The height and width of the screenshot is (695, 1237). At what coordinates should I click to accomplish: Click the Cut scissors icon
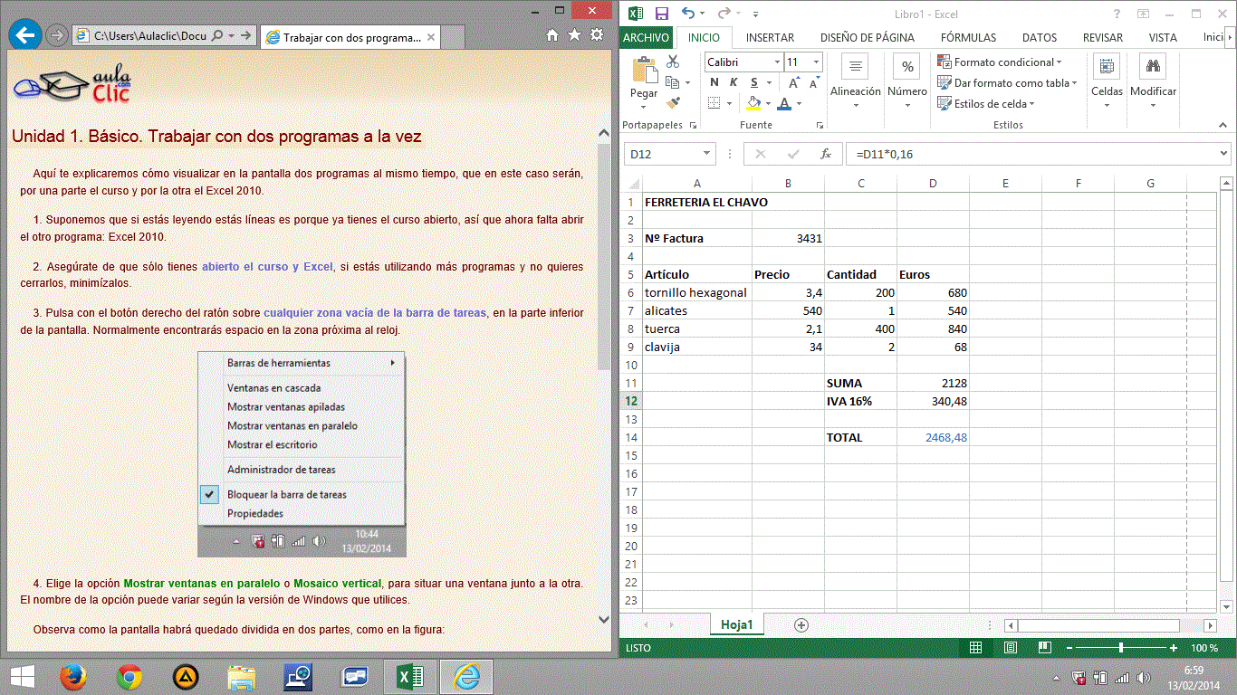673,62
